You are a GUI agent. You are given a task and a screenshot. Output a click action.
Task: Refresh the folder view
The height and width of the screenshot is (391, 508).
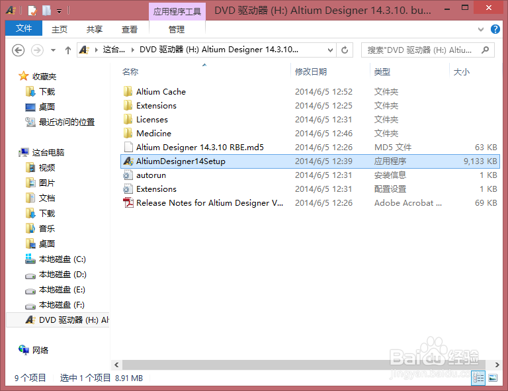coord(345,50)
